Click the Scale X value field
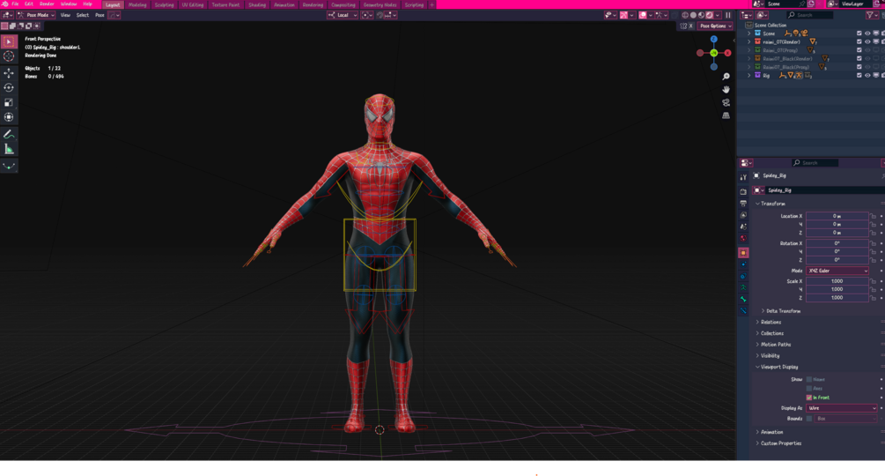 click(837, 281)
